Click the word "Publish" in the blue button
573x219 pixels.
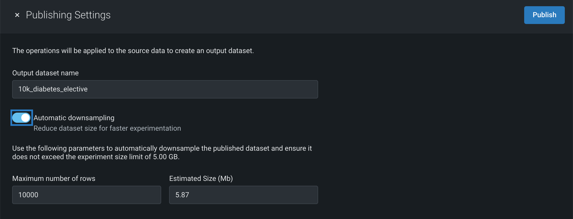point(544,15)
